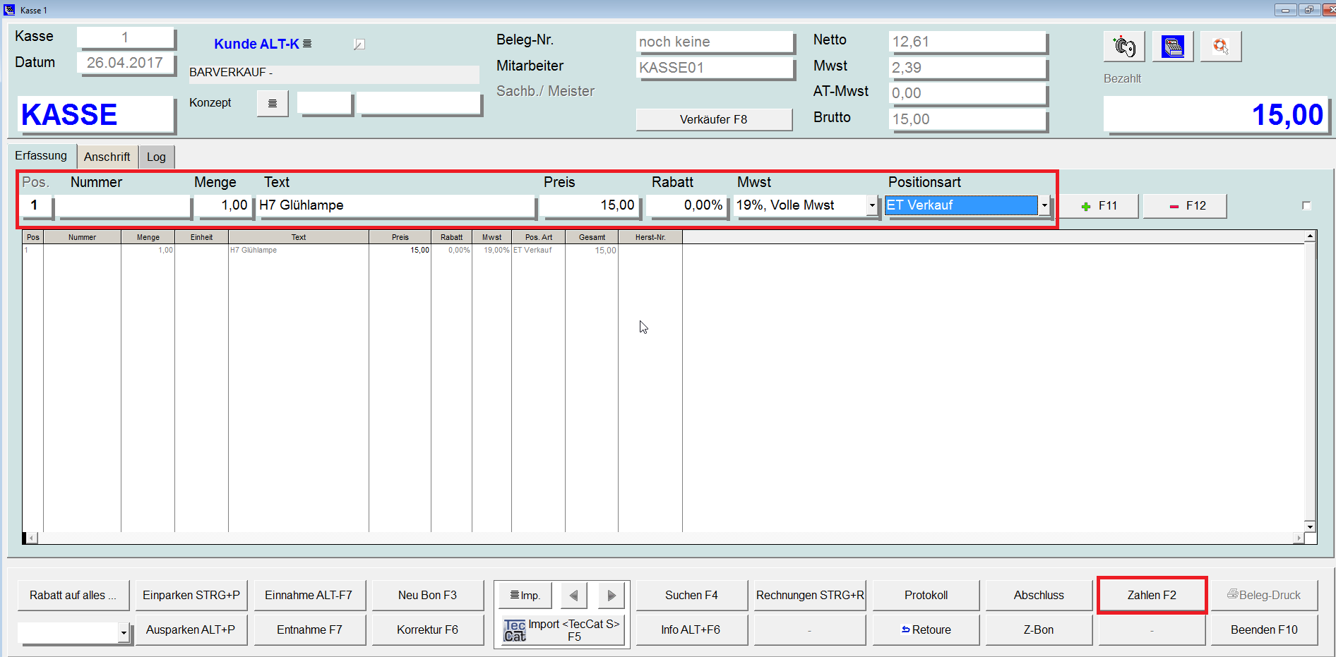This screenshot has height=657, width=1336.
Task: Click the Korrektur F6 button
Action: click(x=427, y=629)
